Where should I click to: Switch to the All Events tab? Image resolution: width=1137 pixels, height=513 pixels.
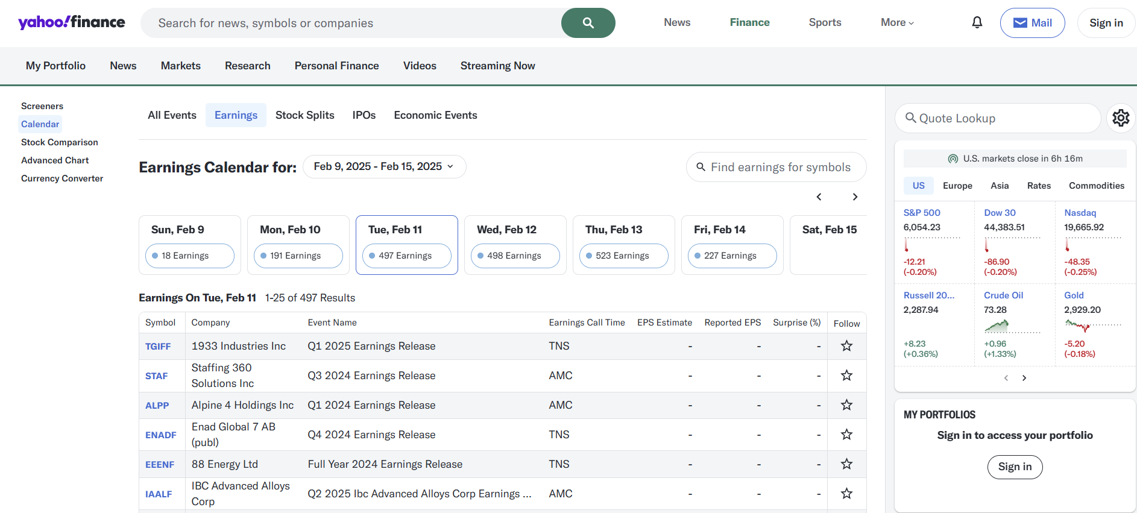(x=172, y=115)
